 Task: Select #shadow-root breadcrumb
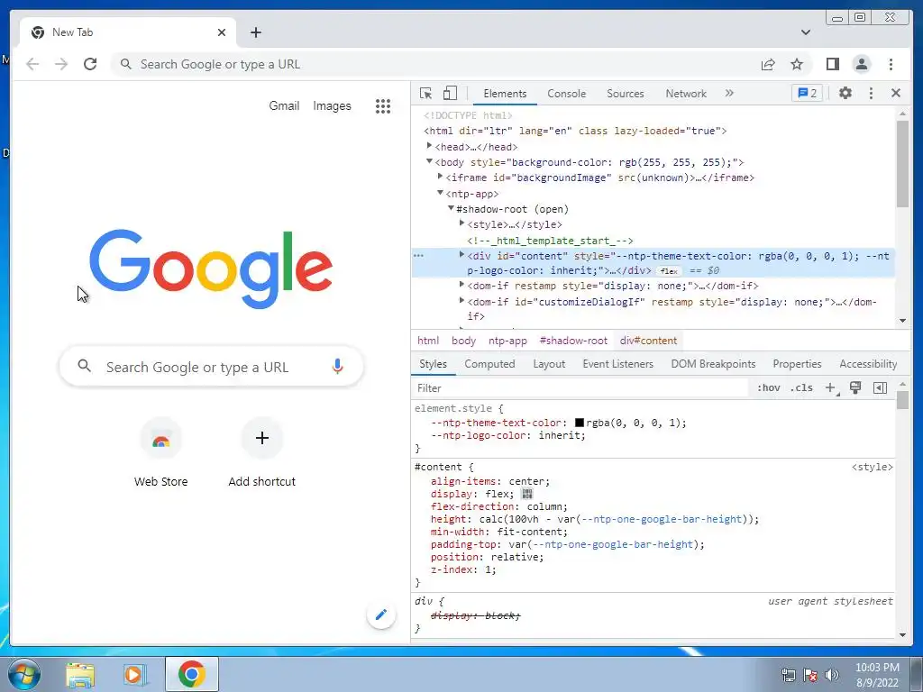[573, 341]
